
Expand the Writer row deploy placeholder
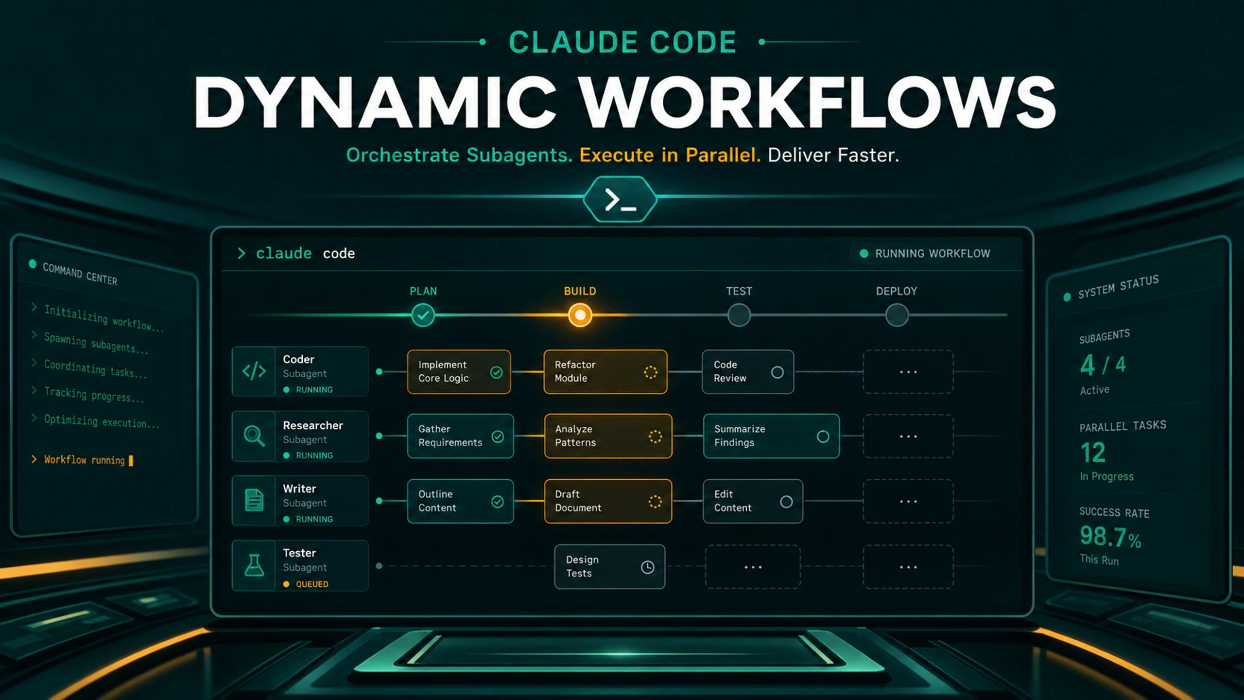pyautogui.click(x=908, y=501)
